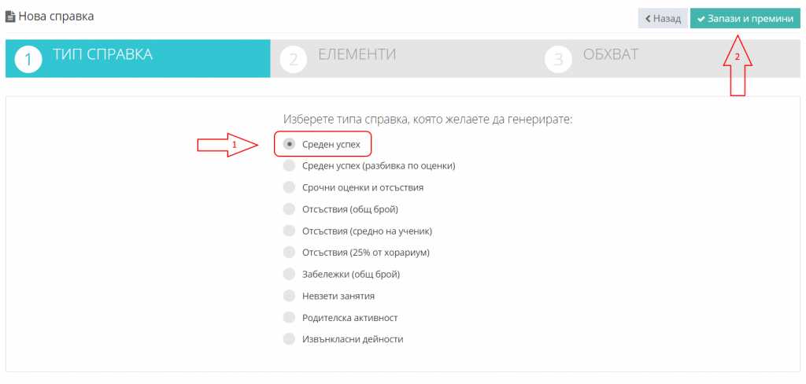Screen dimensions: 806x384
Task: Click the step 1 circle number icon
Action: tap(28, 59)
